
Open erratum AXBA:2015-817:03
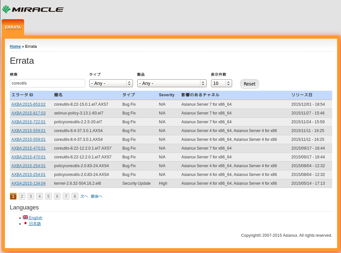click(x=28, y=113)
